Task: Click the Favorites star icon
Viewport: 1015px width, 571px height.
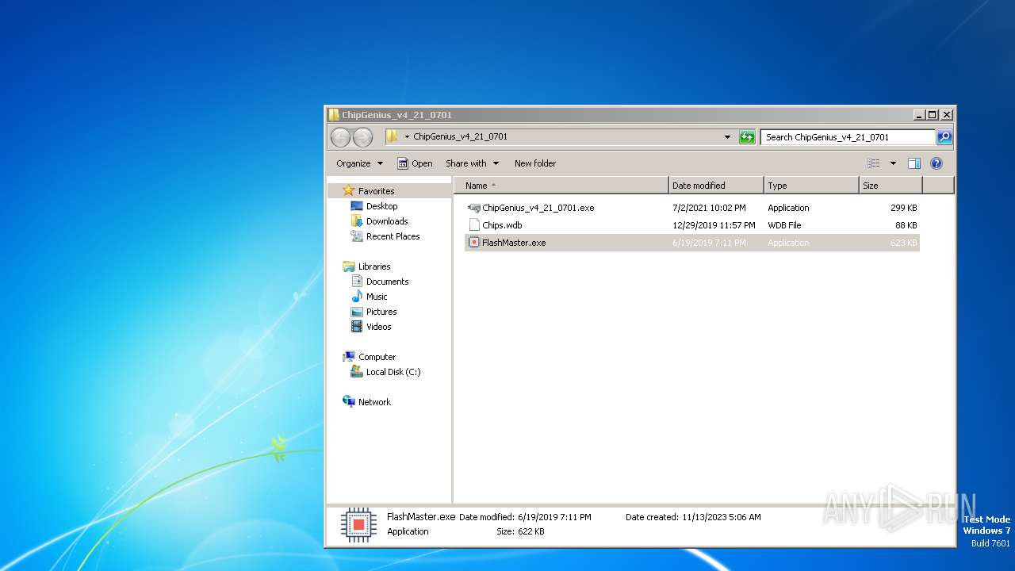Action: pos(348,191)
